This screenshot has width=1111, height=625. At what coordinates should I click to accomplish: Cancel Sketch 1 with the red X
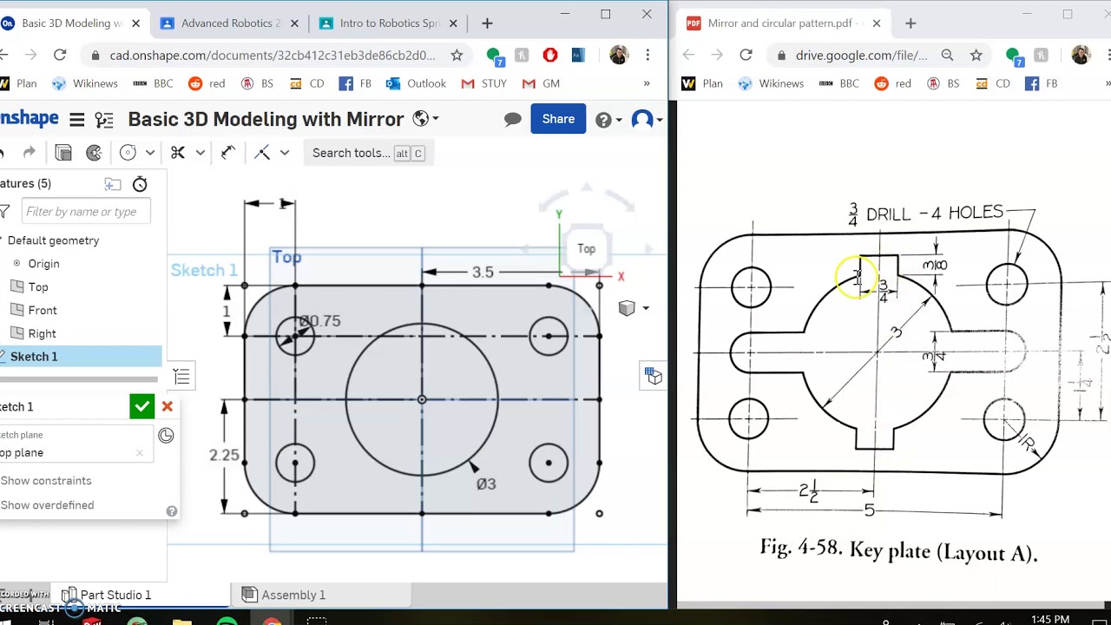coord(168,406)
